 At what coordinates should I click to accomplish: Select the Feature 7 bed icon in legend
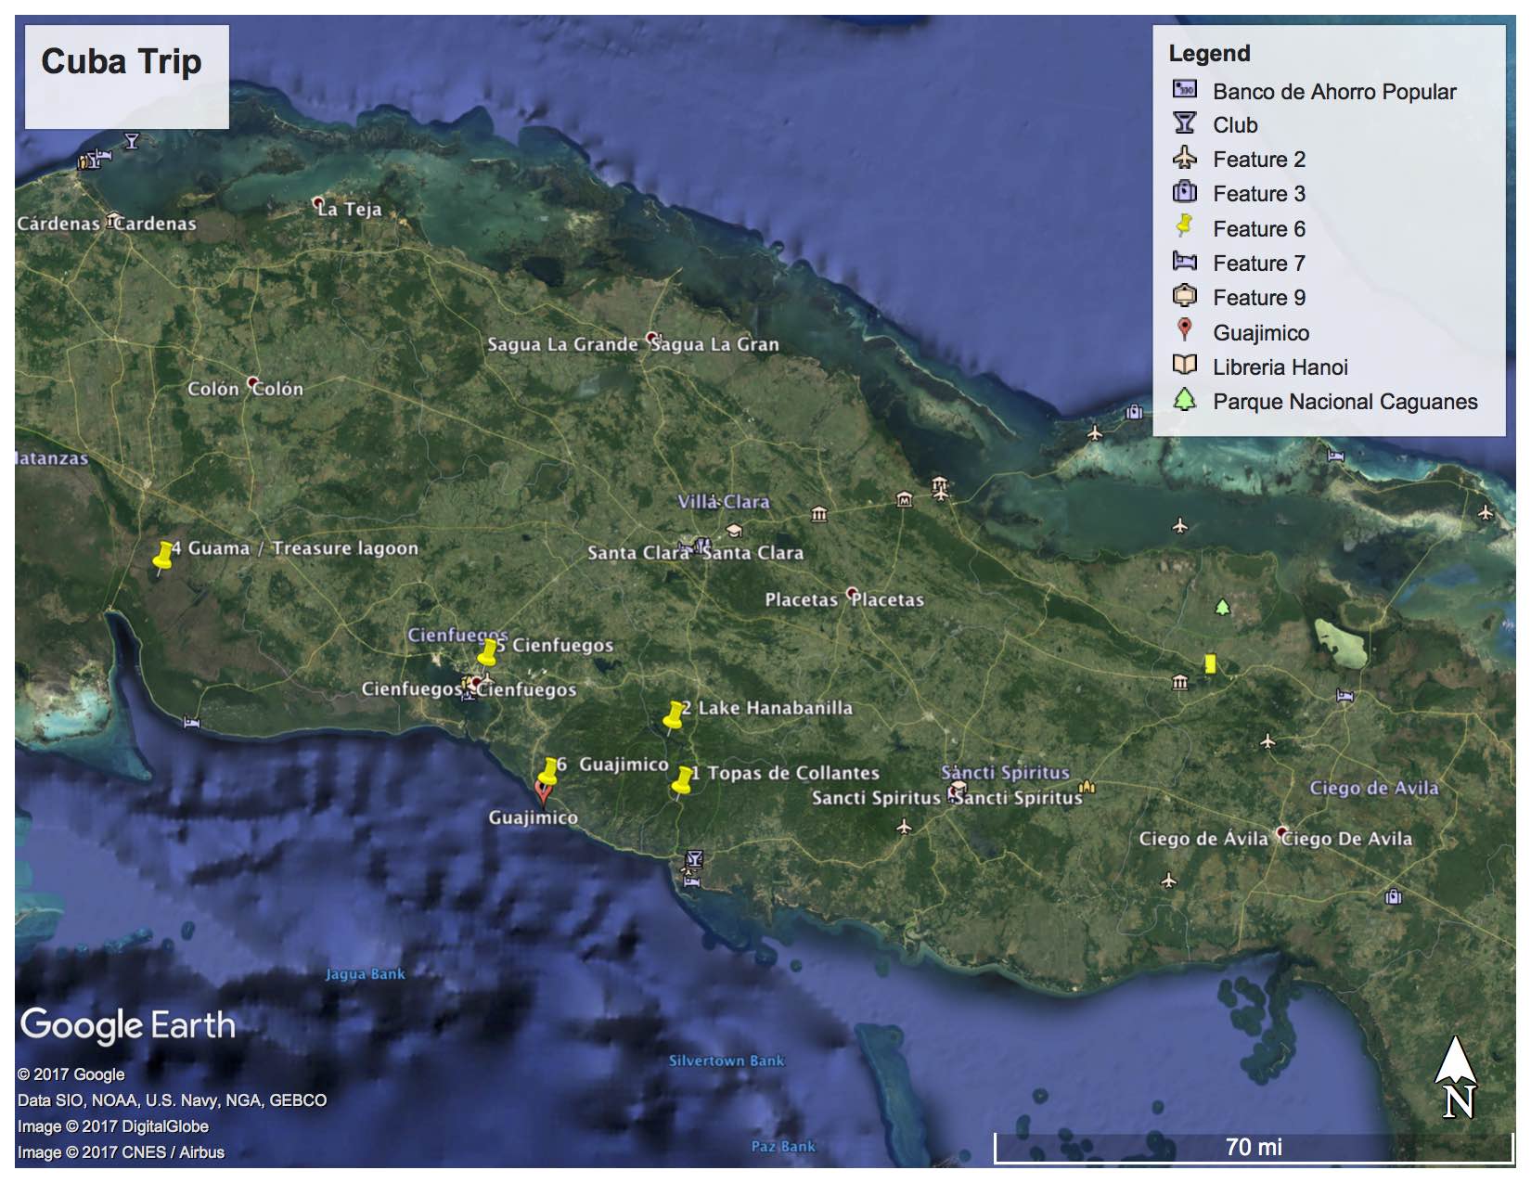pos(1184,262)
